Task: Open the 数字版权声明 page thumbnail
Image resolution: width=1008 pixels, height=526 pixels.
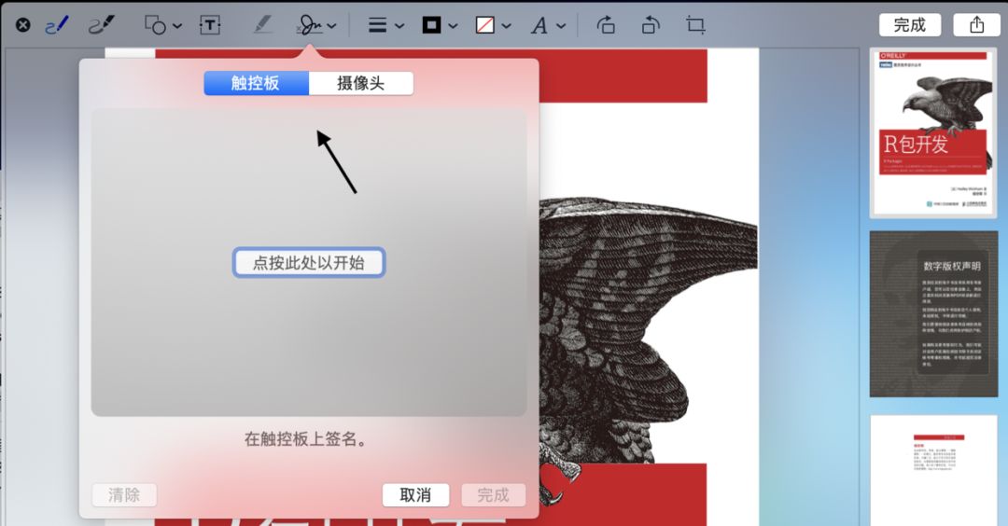Action: 933,314
